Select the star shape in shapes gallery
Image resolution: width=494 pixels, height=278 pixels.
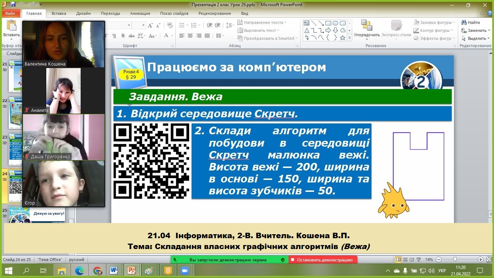(343, 38)
